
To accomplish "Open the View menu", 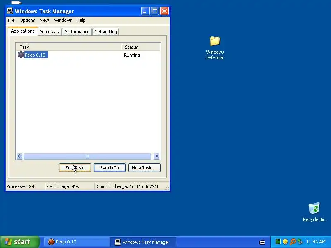I will coord(44,20).
